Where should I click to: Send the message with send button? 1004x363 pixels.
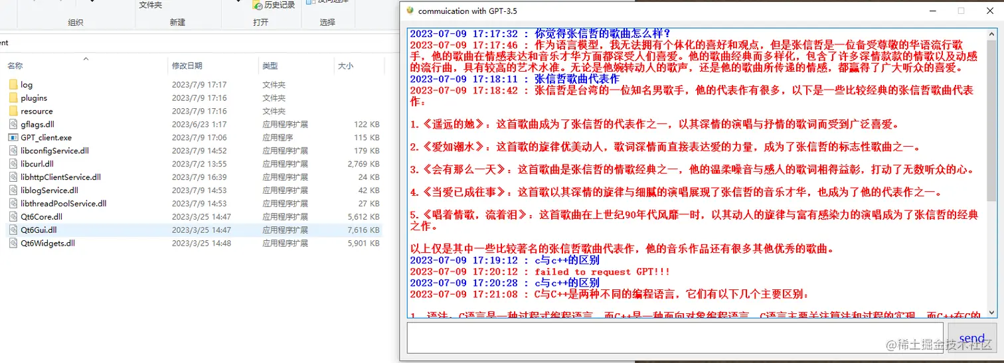[x=972, y=338]
